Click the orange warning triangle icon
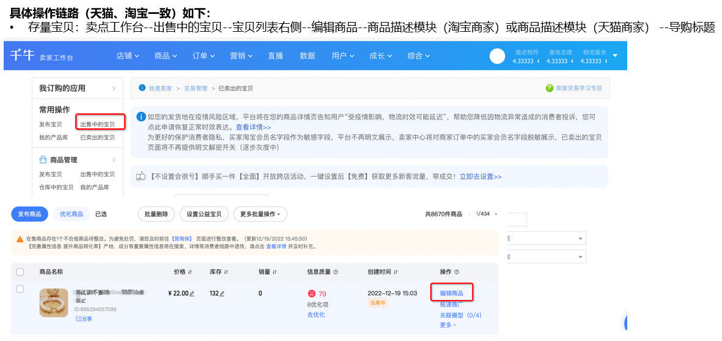 (x=20, y=240)
